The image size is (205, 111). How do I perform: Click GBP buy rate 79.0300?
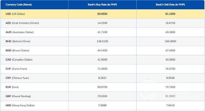pyautogui.click(x=102, y=96)
